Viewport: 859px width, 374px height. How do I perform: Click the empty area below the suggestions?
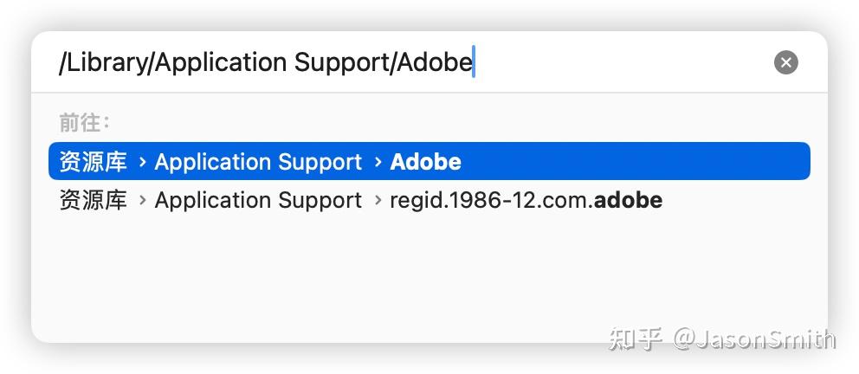click(346, 277)
